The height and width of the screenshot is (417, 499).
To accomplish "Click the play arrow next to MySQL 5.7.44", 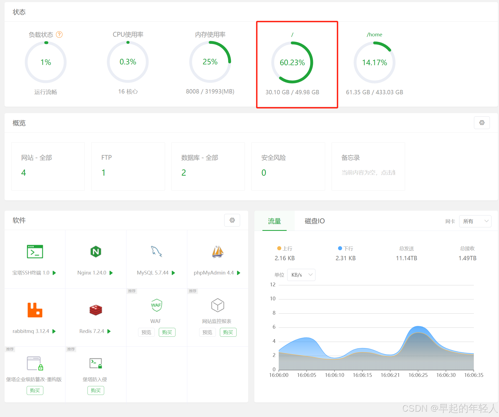I will pyautogui.click(x=173, y=273).
